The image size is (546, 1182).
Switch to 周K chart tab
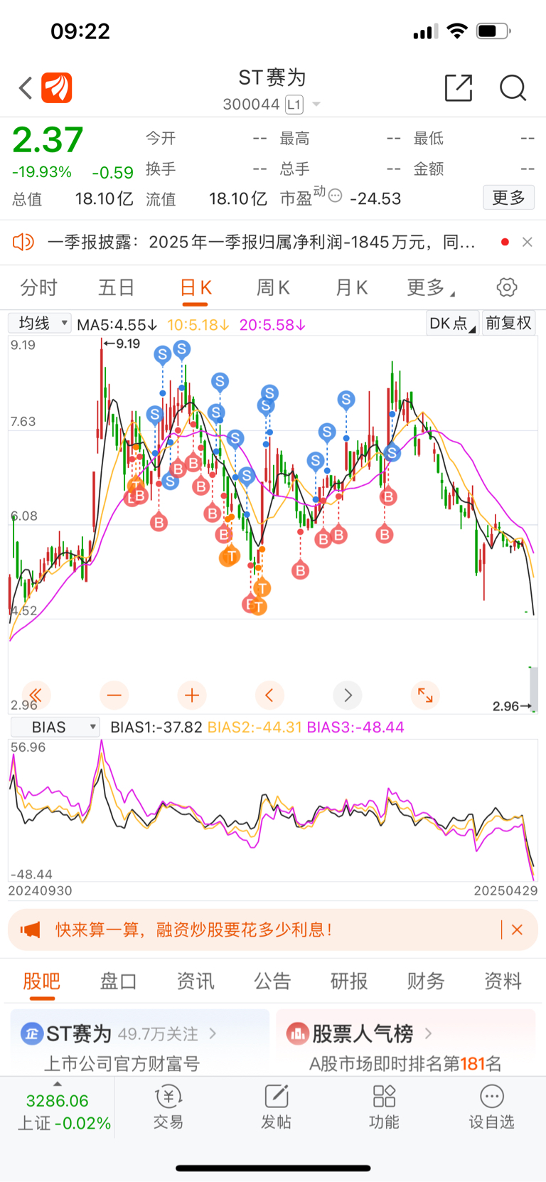coord(273,288)
